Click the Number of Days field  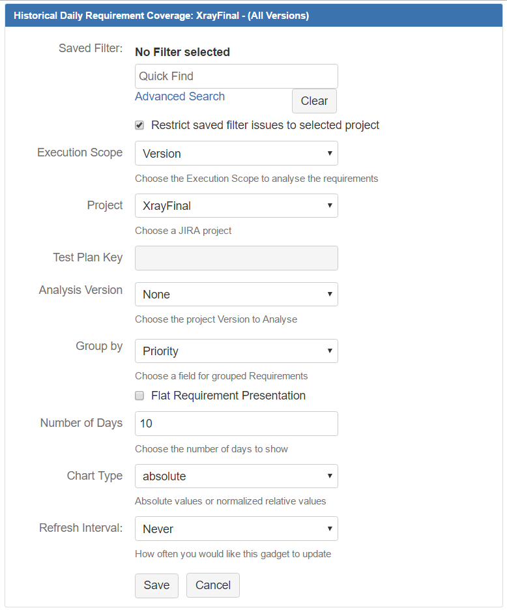236,424
